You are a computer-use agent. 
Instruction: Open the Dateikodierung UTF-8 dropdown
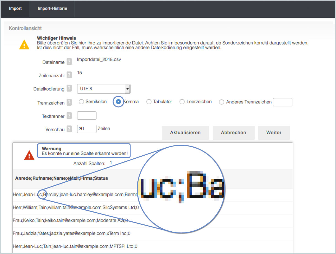tap(103, 89)
